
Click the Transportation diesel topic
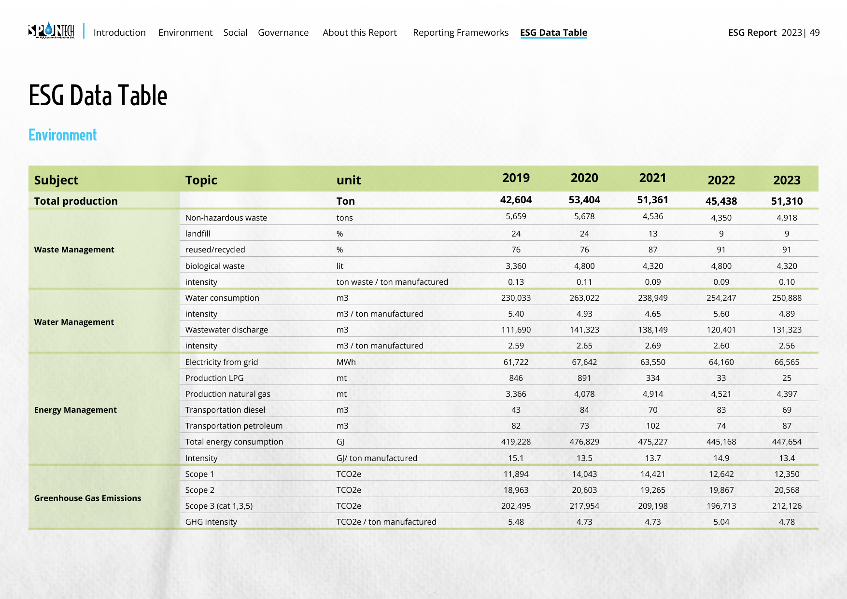pos(225,410)
